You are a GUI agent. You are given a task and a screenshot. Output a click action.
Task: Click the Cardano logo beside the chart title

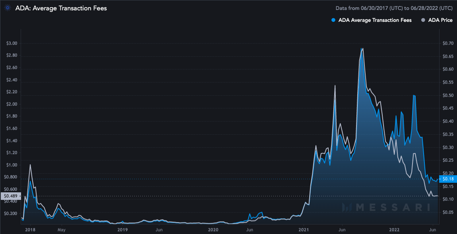pos(8,8)
